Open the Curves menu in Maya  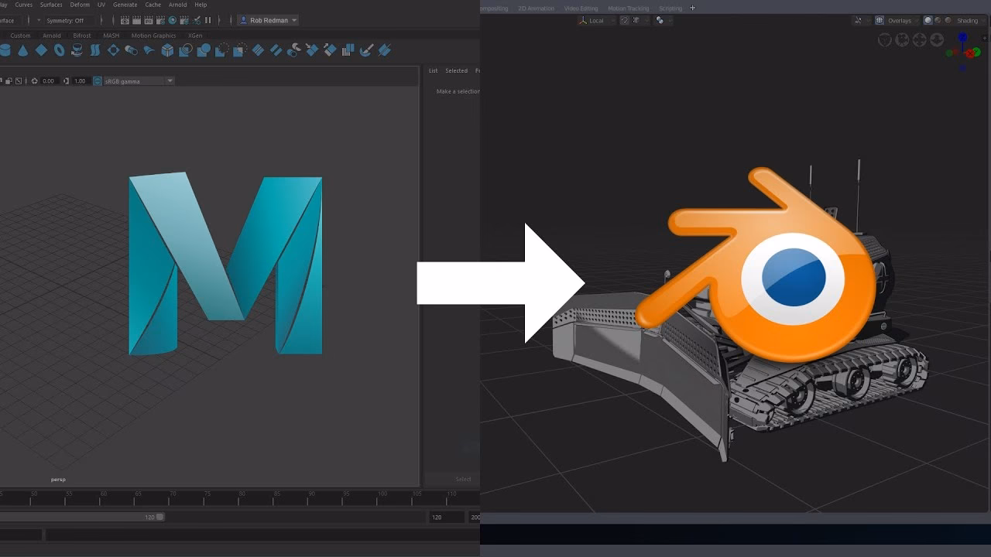(24, 5)
